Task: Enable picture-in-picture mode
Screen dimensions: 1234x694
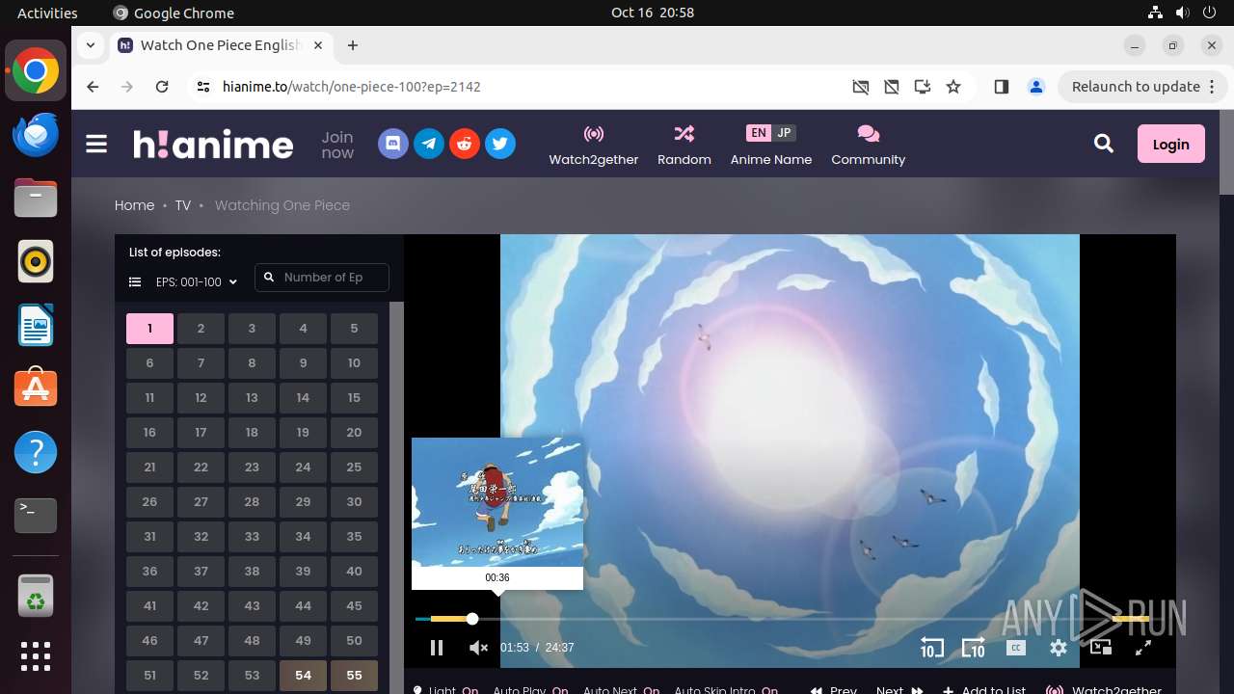Action: point(1101,648)
